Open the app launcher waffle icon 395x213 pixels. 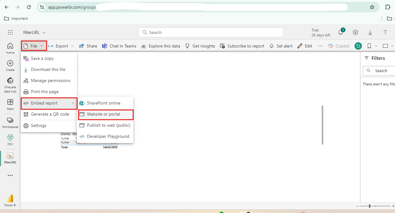tap(10, 32)
